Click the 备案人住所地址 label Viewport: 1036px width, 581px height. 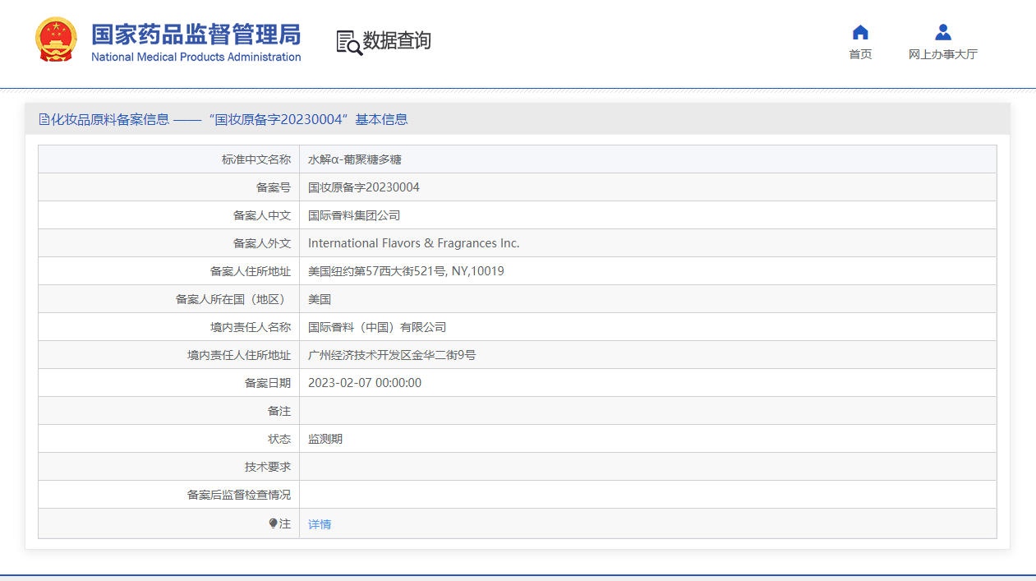coord(251,271)
